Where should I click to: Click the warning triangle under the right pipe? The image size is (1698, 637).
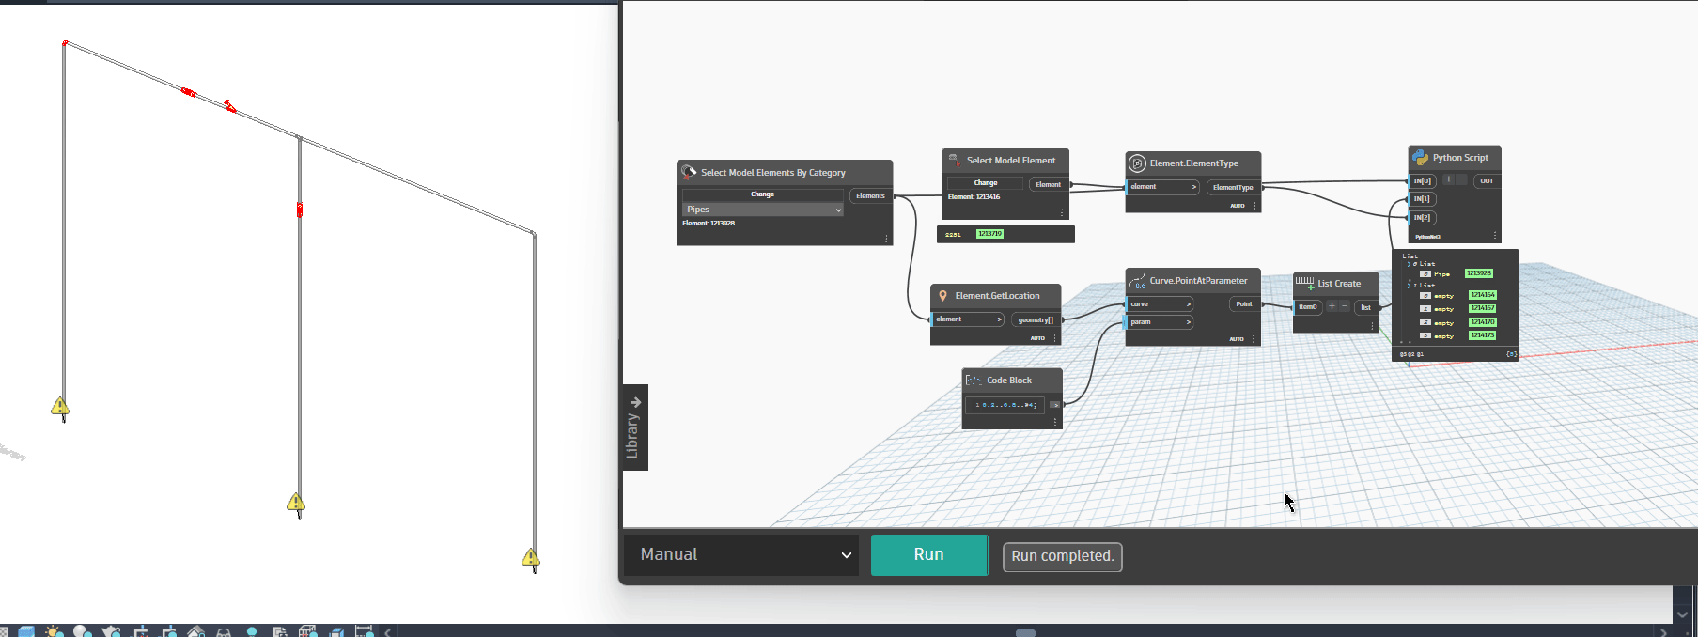531,558
